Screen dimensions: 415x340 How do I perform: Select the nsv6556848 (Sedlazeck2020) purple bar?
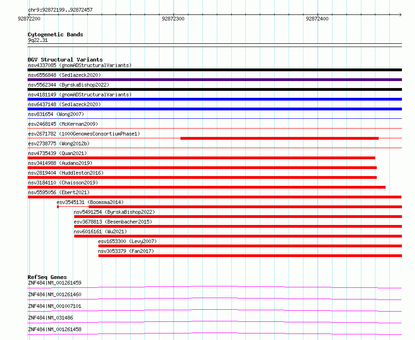pos(214,80)
